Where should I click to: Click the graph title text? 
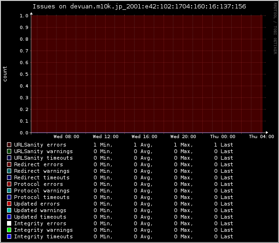pyautogui.click(x=139, y=7)
